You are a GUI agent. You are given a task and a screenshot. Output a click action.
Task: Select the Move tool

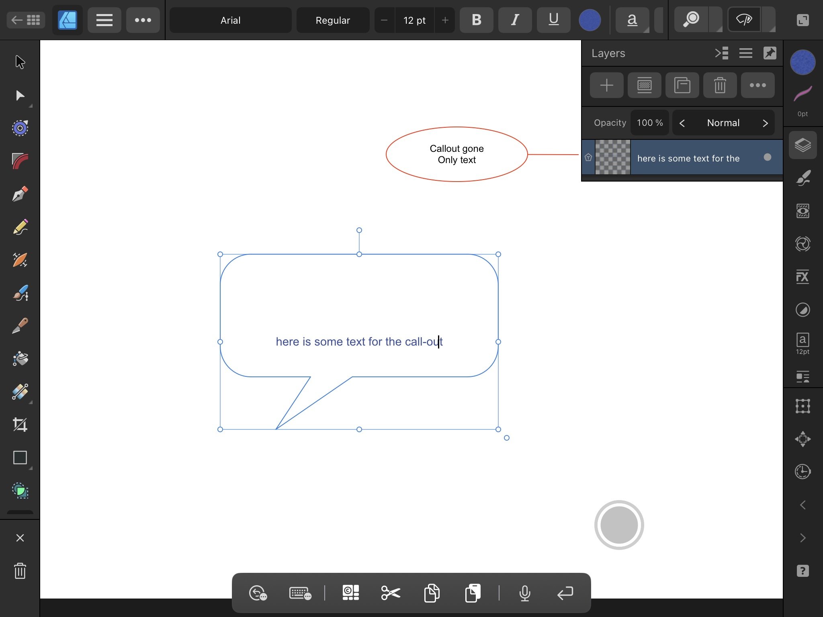(19, 61)
